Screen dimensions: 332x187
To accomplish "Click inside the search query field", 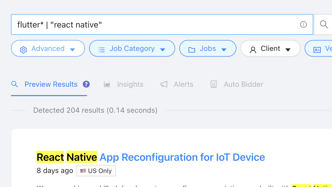I will pyautogui.click(x=156, y=24).
